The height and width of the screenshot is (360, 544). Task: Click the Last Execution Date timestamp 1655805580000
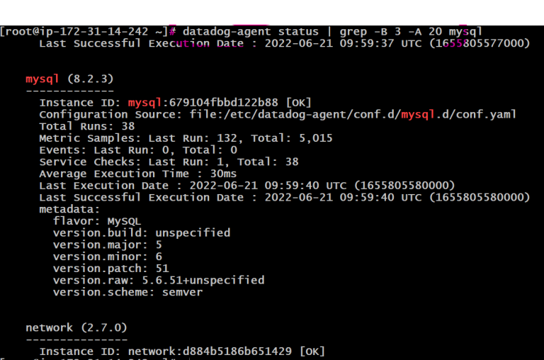pyautogui.click(x=404, y=186)
